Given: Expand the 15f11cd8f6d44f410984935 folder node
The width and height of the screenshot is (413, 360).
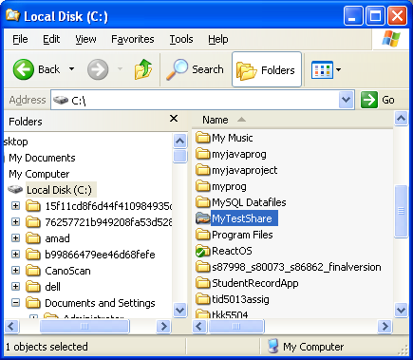Looking at the screenshot, I should (15, 206).
